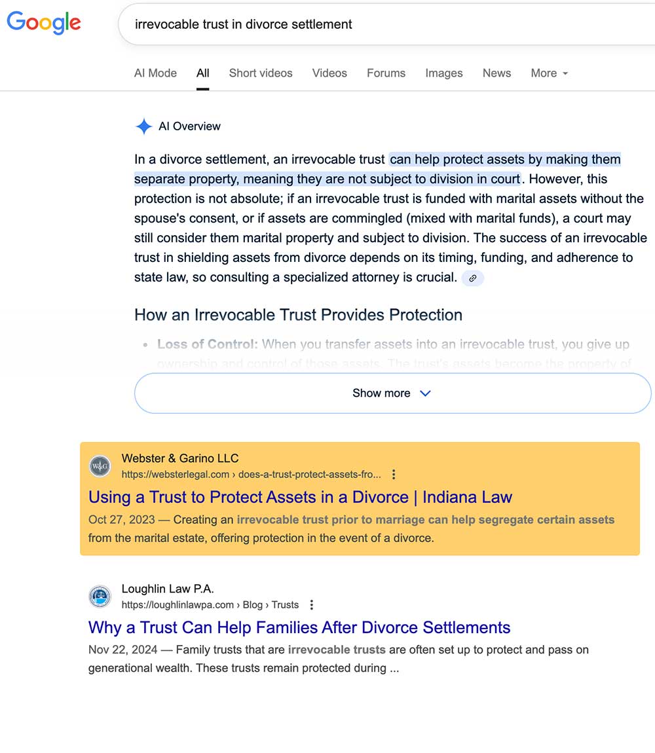Expand the Show more chevron
The image size is (655, 753).
(425, 394)
